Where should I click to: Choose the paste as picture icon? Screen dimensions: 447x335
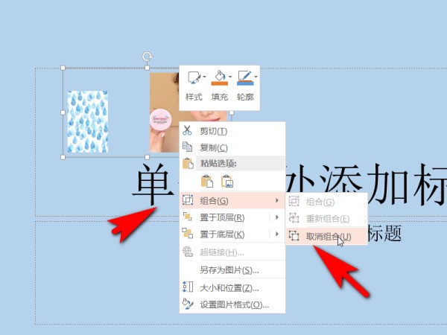coord(227,181)
